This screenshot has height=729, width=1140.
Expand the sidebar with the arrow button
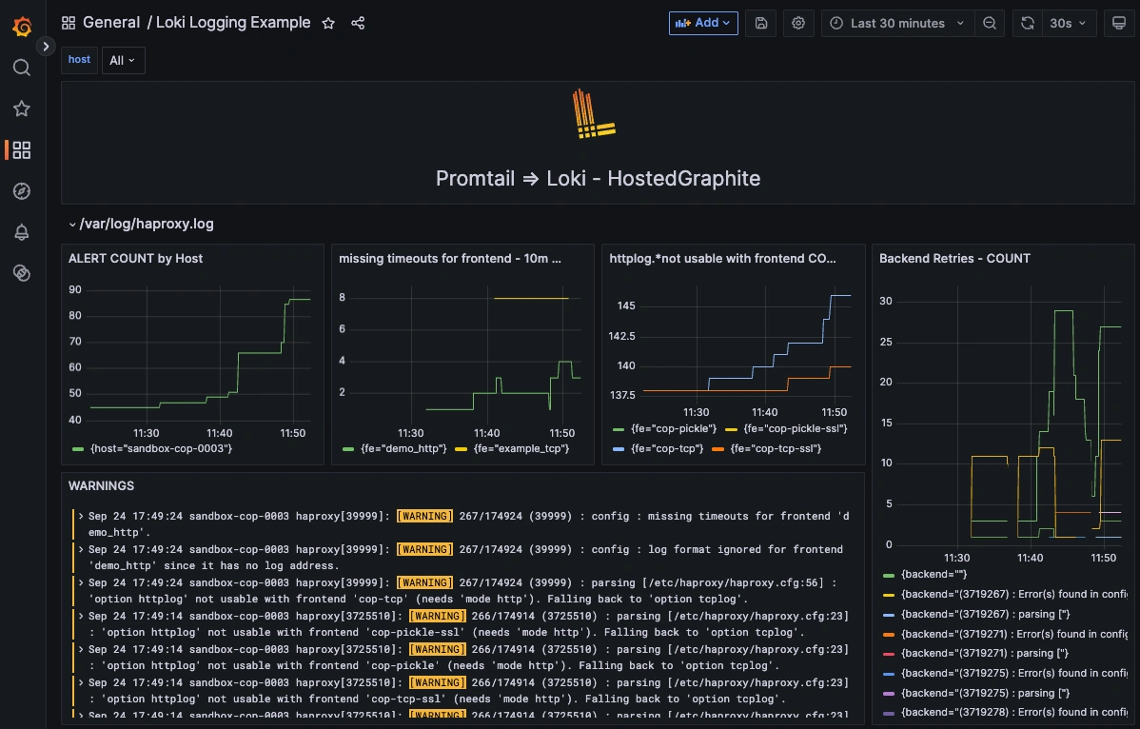coord(46,46)
